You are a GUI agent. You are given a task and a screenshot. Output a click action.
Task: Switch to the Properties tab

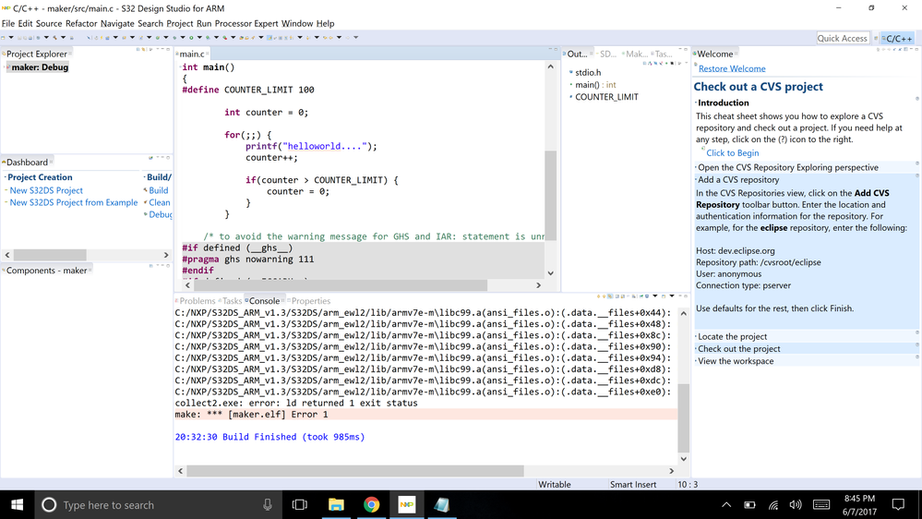pyautogui.click(x=310, y=301)
